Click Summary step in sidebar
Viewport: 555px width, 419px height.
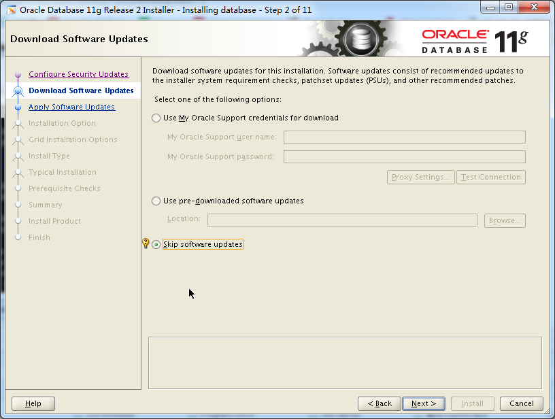(x=46, y=205)
